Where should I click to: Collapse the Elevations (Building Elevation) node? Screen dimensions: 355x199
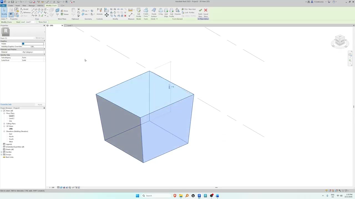(x=4, y=131)
